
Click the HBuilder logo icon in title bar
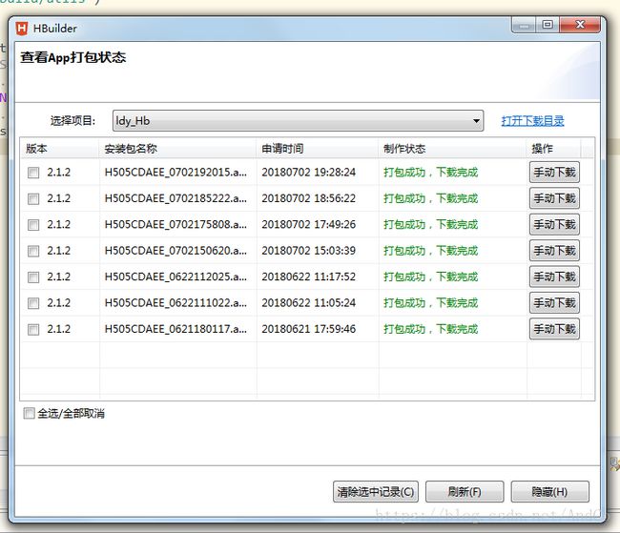click(22, 29)
